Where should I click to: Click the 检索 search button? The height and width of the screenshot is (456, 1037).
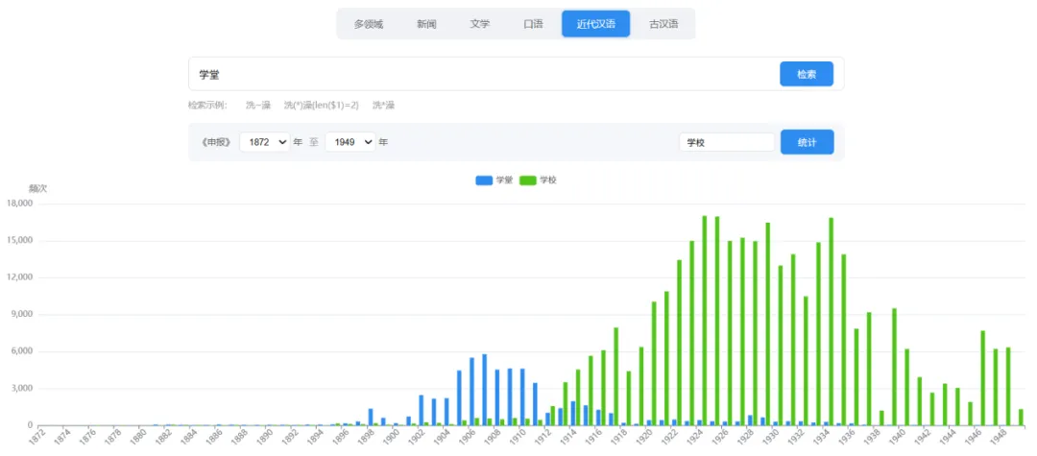[807, 74]
